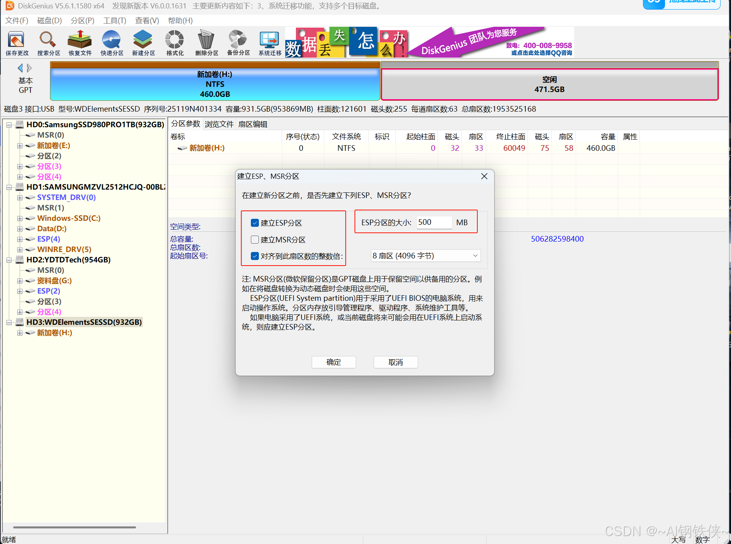731x544 pixels.
Task: Open the Disk (磁盘) menu
Action: tap(49, 20)
